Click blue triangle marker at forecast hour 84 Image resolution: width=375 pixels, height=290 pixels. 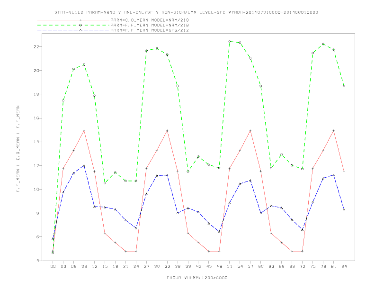344,209
